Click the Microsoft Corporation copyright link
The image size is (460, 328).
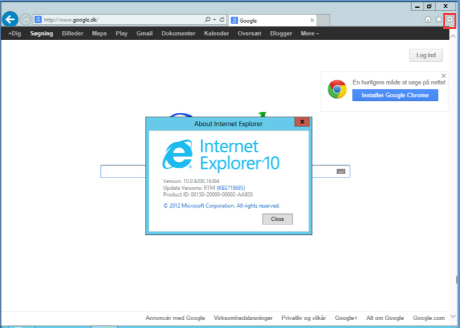222,205
